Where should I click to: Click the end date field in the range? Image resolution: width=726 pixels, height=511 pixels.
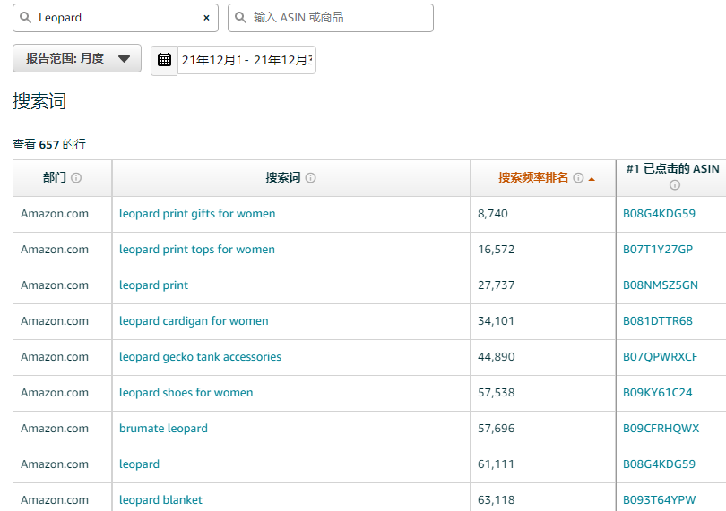click(282, 60)
